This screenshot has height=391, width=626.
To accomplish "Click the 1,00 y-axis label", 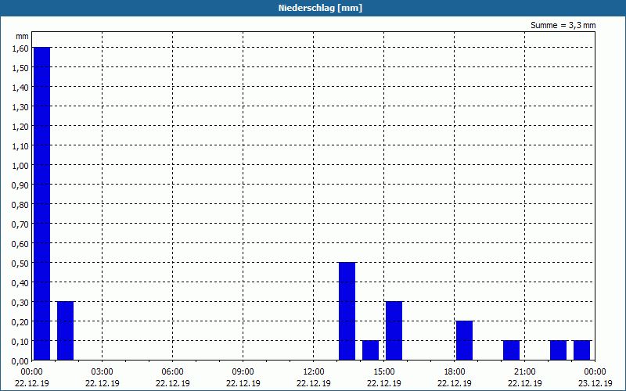I will (20, 165).
